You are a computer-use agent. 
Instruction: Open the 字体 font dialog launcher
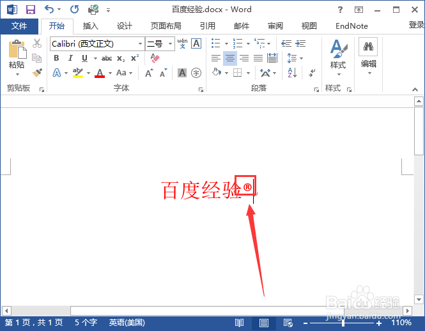201,89
